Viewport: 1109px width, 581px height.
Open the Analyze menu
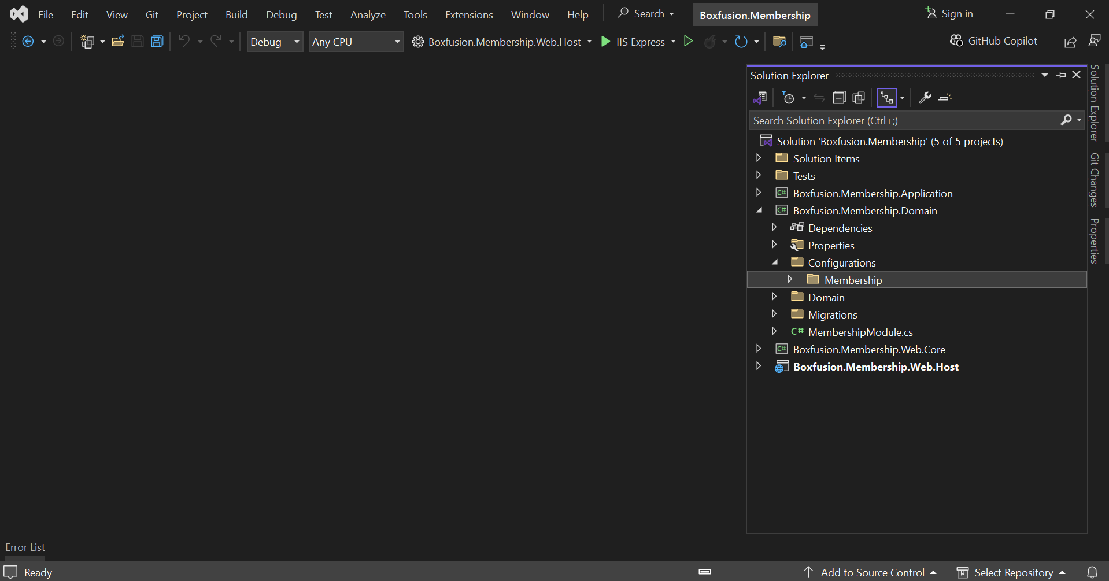click(368, 14)
